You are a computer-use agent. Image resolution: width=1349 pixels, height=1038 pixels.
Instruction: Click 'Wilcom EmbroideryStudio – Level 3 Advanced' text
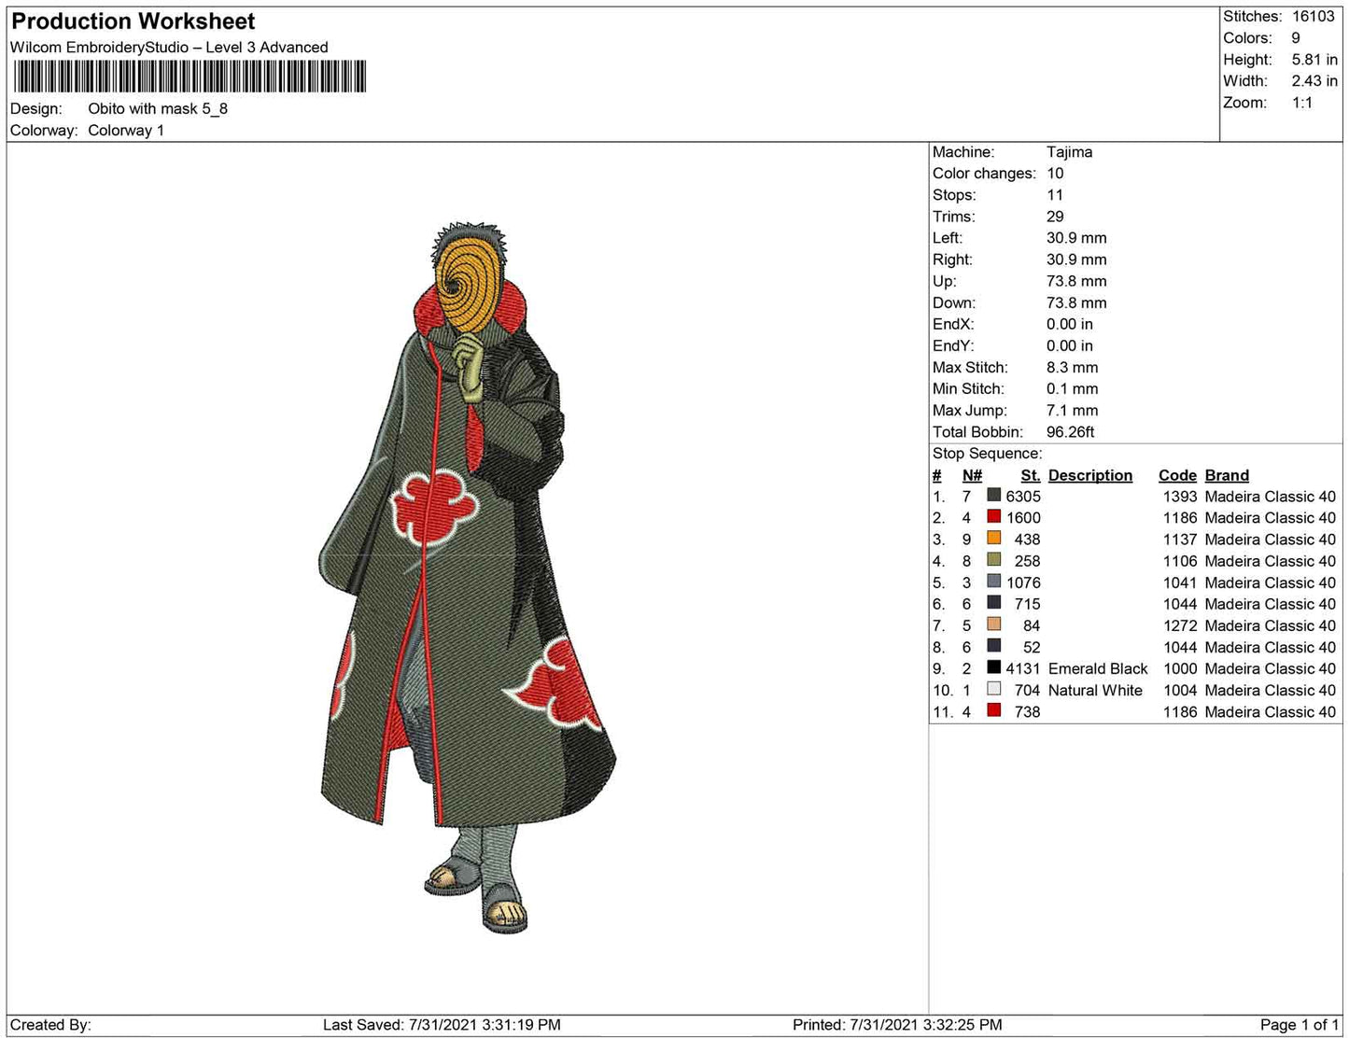(169, 48)
